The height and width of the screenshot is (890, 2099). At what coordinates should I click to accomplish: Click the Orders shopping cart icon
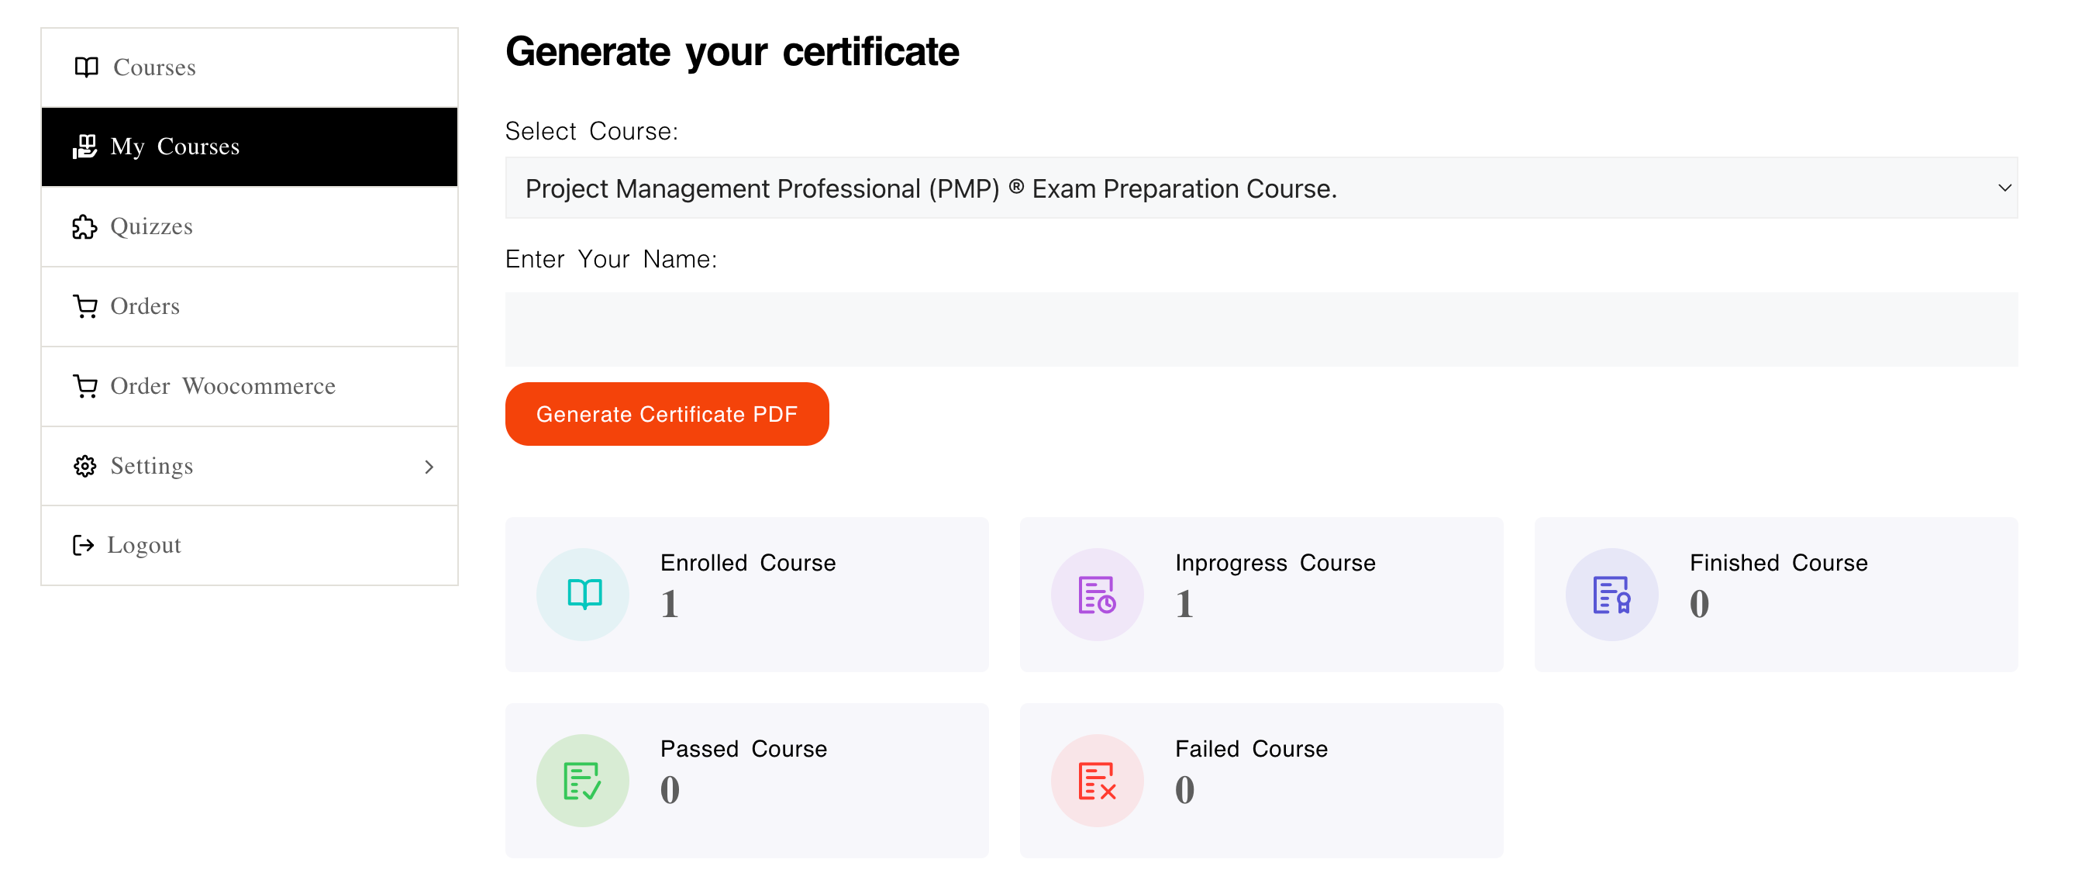click(x=84, y=306)
